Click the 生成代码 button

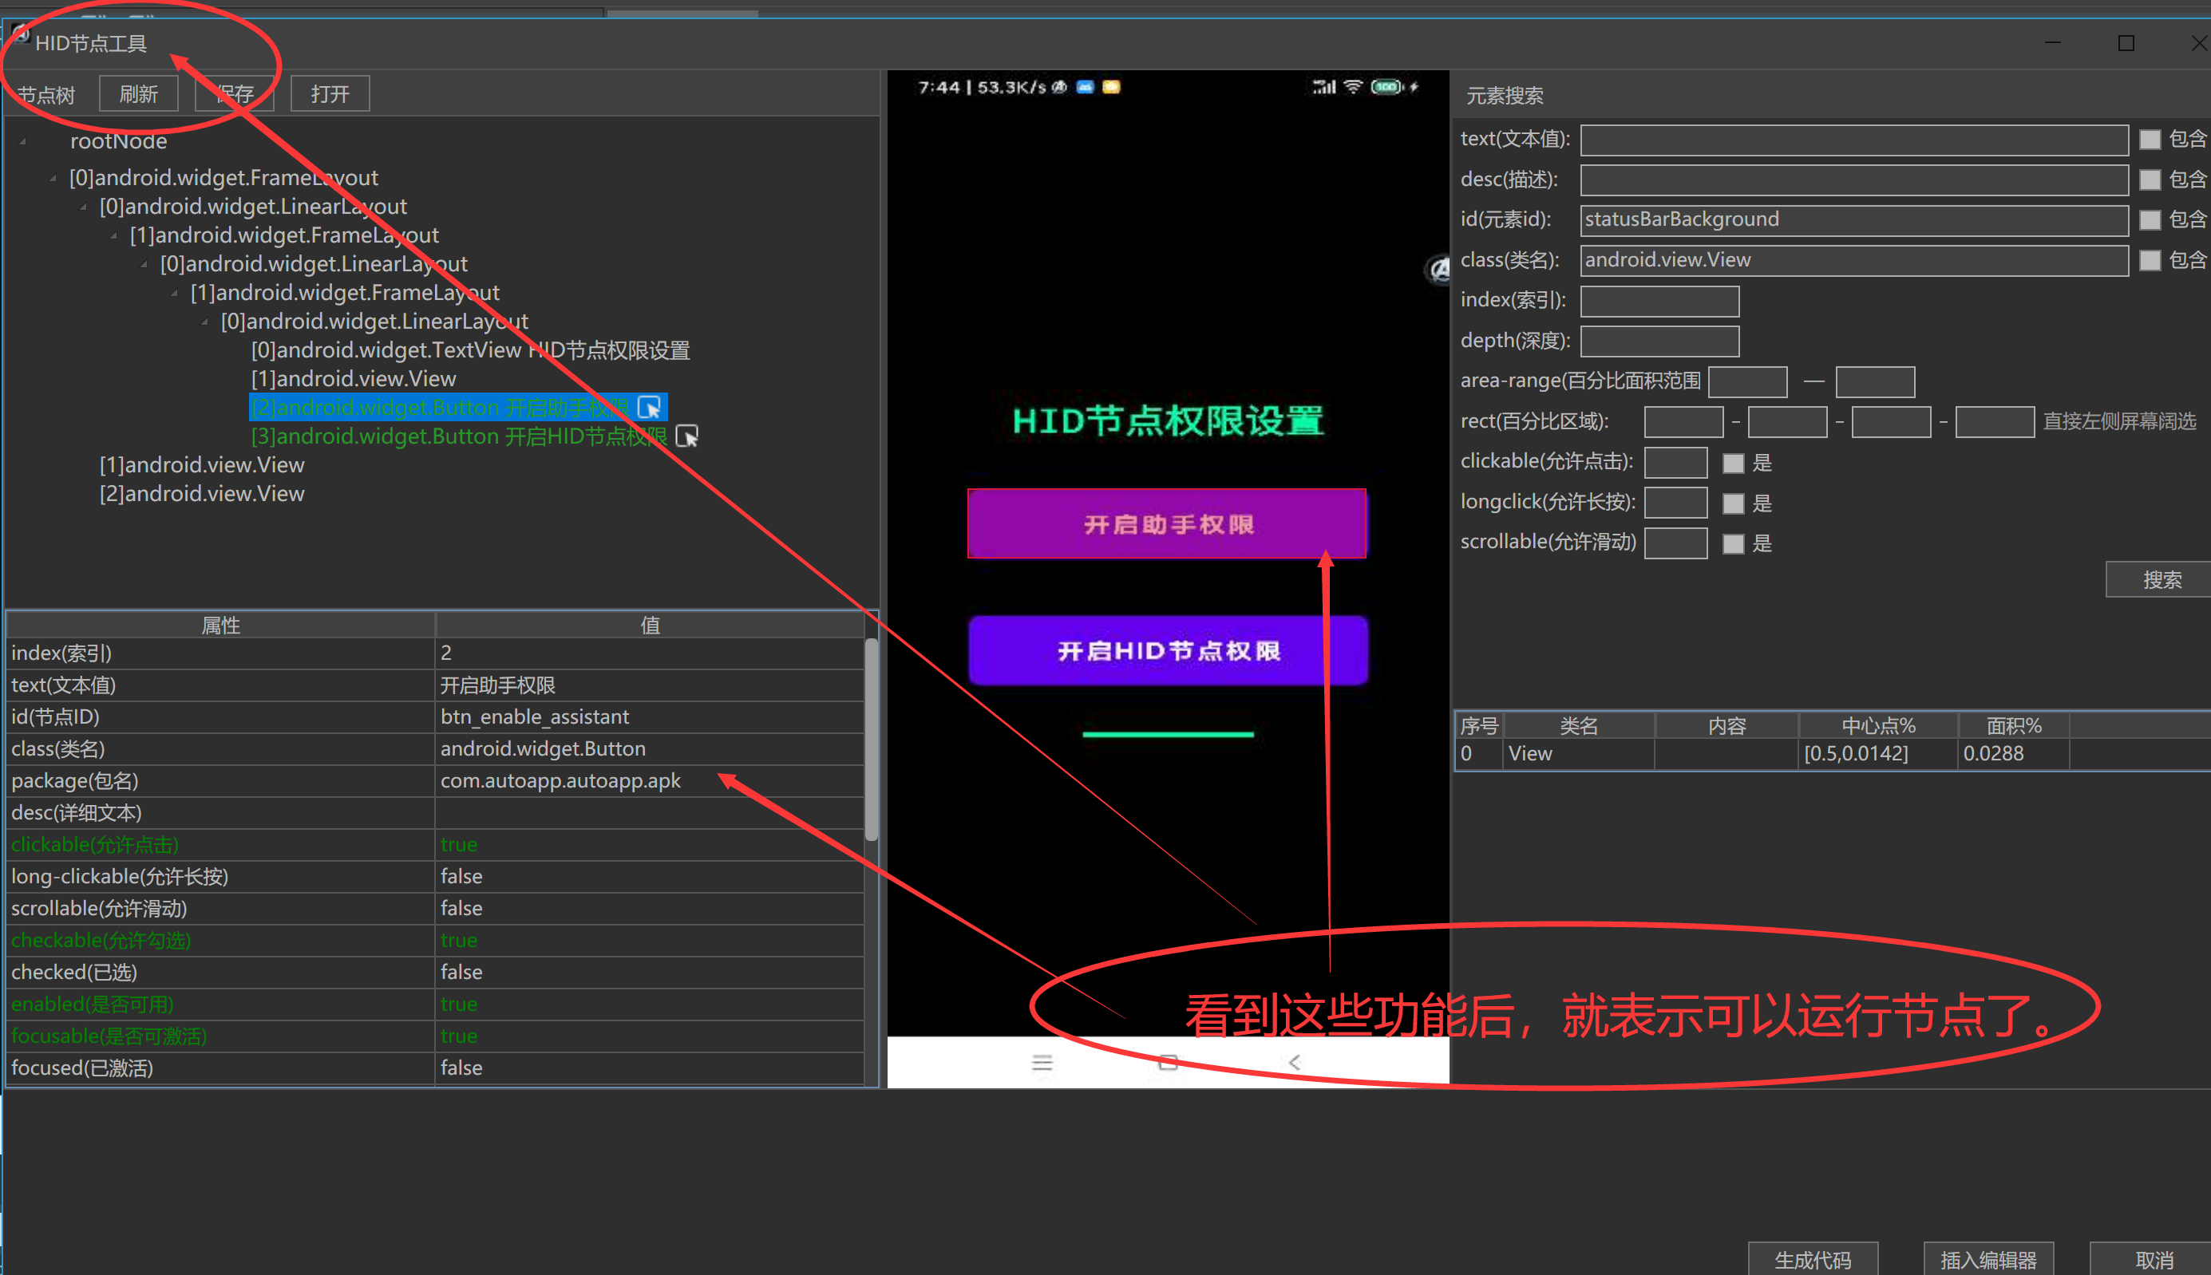pyautogui.click(x=1813, y=1259)
